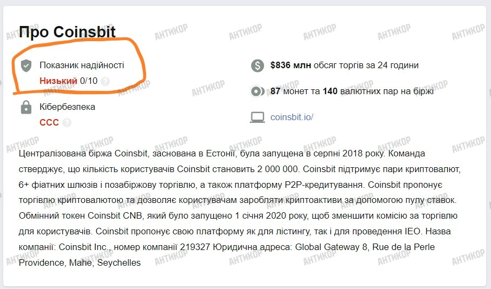Click the shield icon beside Показник надійності
The width and height of the screenshot is (491, 289).
point(25,66)
